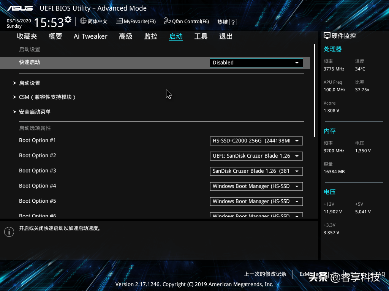Click the 处理器 section heading

[x=333, y=49]
